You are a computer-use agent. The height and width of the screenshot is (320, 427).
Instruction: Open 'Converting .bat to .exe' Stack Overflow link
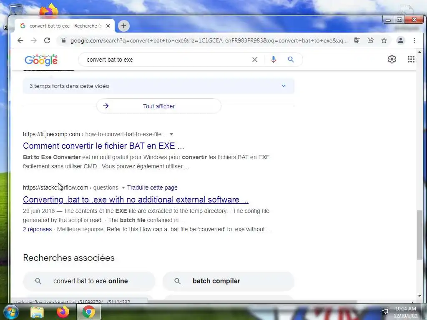136,200
